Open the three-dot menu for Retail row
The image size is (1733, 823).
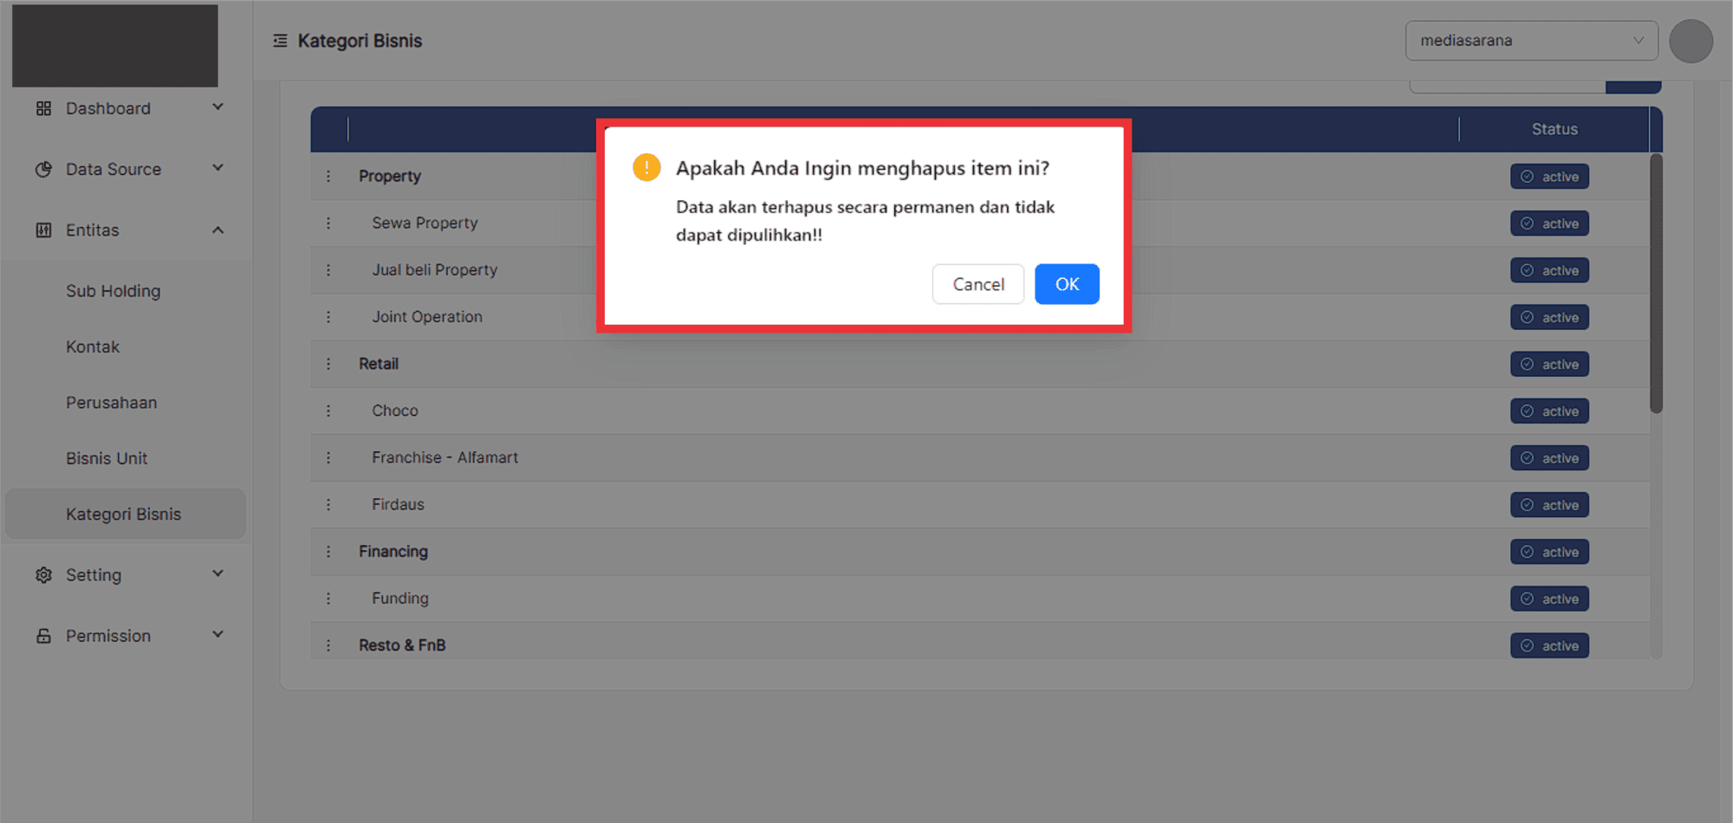328,364
